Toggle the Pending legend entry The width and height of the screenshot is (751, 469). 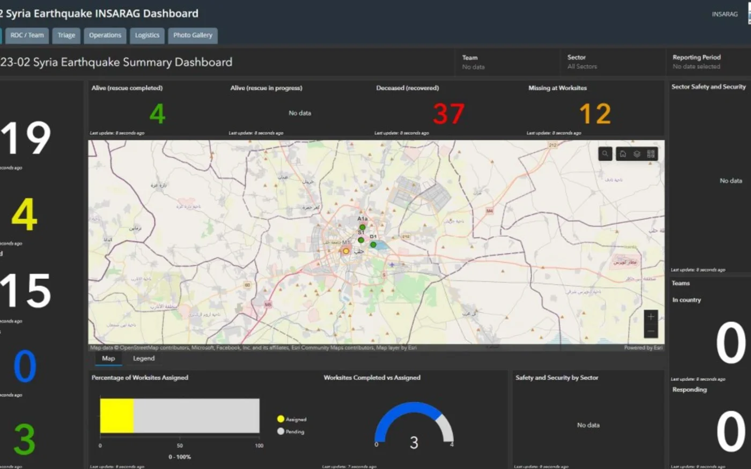(291, 431)
